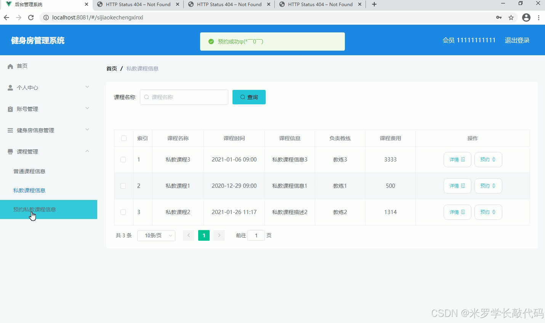The width and height of the screenshot is (545, 323).
Task: Focus the 前往 page number input
Action: pyautogui.click(x=256, y=236)
